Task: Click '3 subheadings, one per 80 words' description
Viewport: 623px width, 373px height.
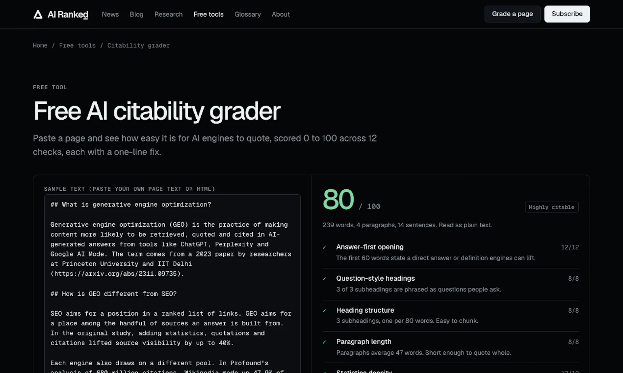Action: [407, 321]
